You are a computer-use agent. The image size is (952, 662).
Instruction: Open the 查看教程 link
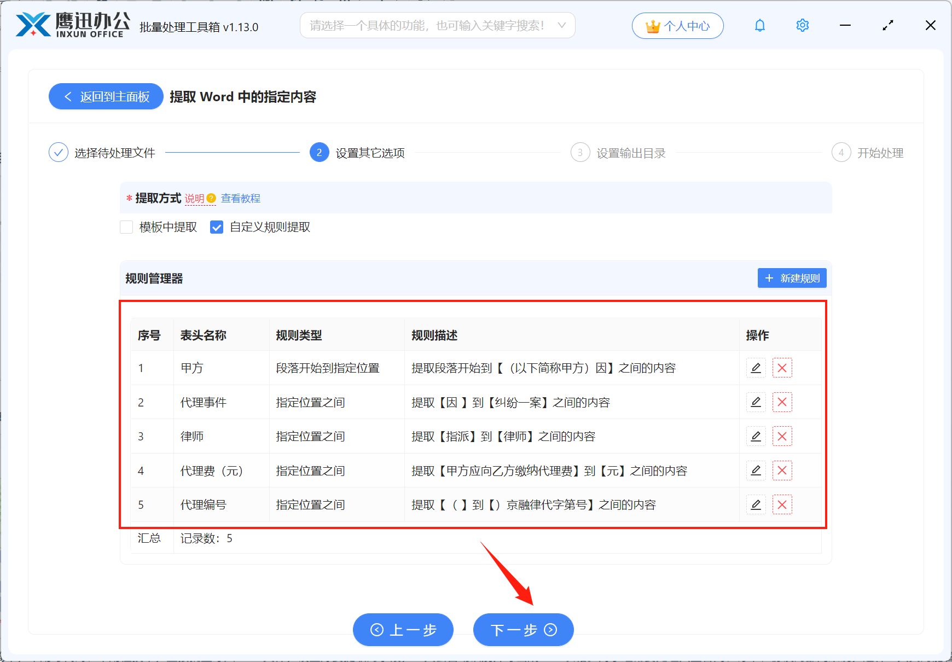(x=241, y=198)
